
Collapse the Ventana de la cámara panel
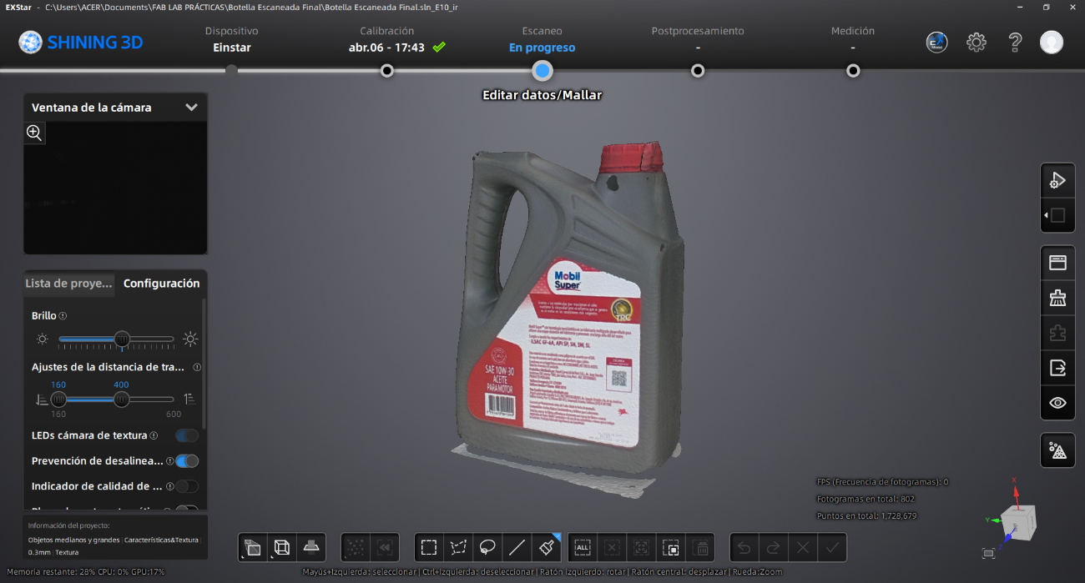[x=191, y=108]
